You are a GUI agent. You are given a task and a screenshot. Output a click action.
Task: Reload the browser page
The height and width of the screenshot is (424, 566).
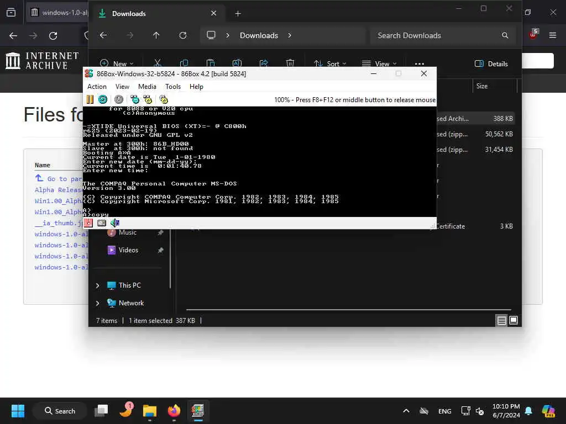53,36
